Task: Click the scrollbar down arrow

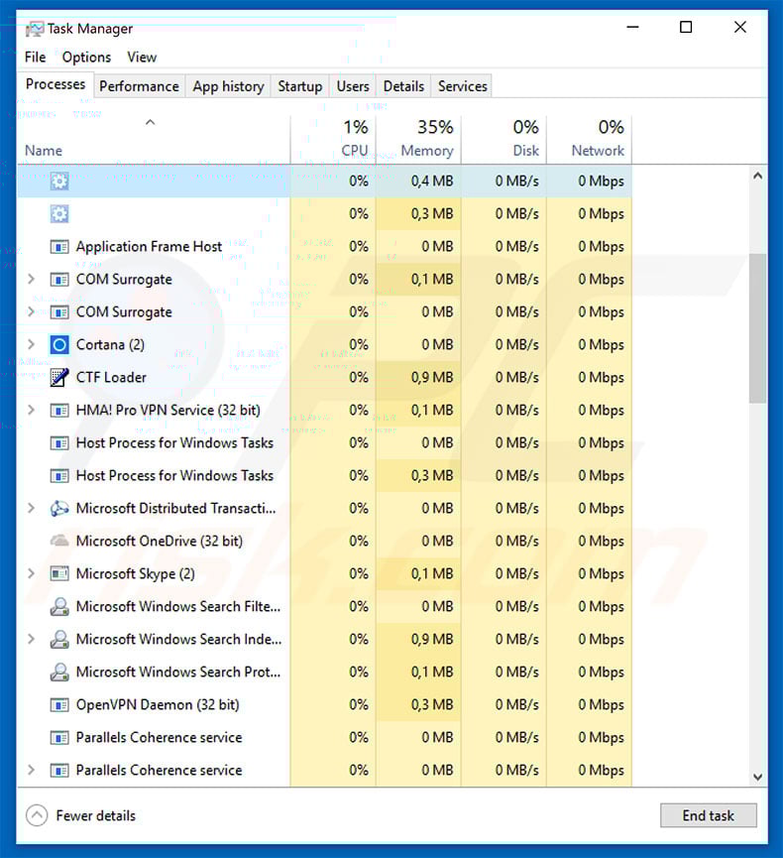Action: tap(757, 777)
